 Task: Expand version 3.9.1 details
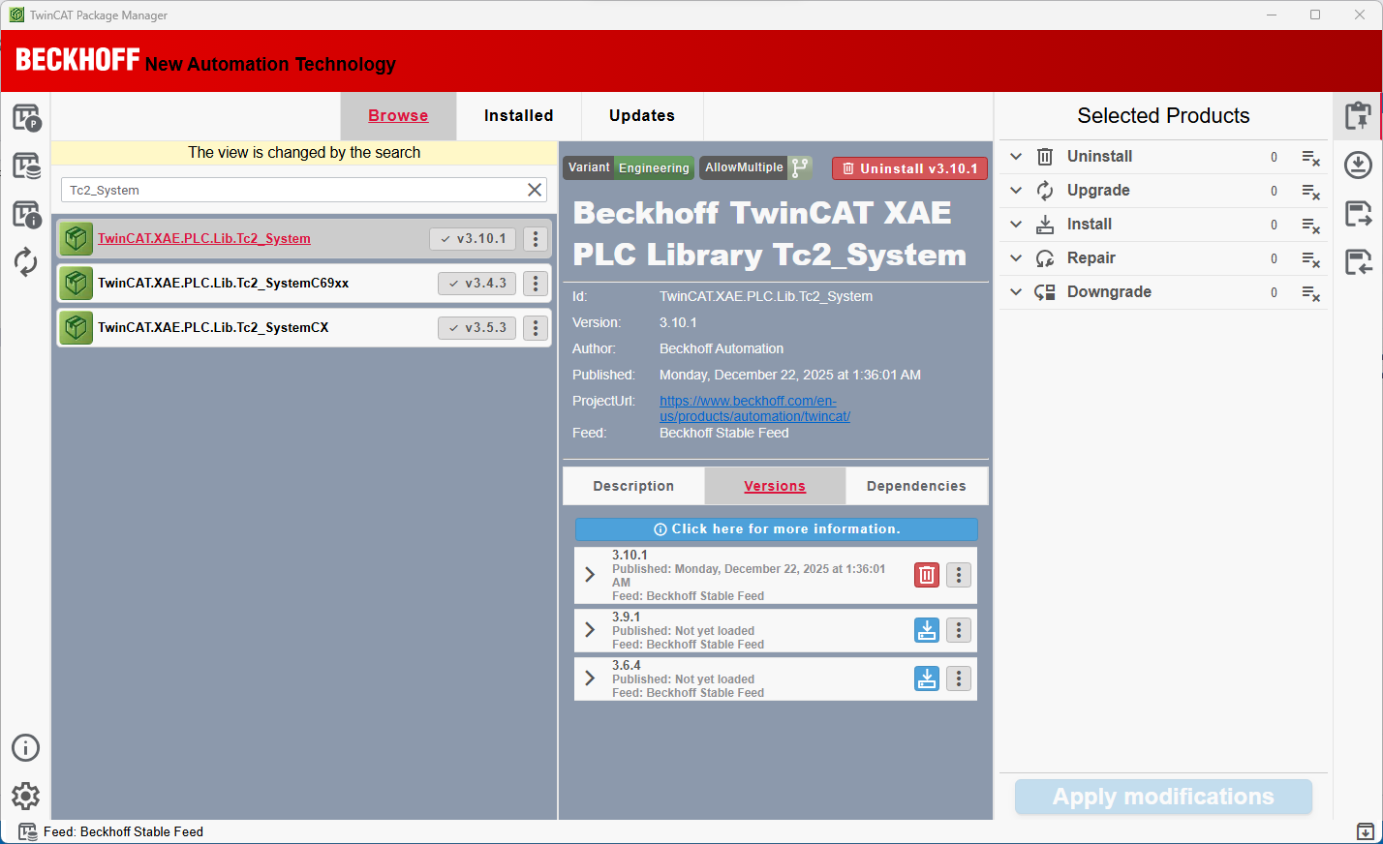point(590,630)
